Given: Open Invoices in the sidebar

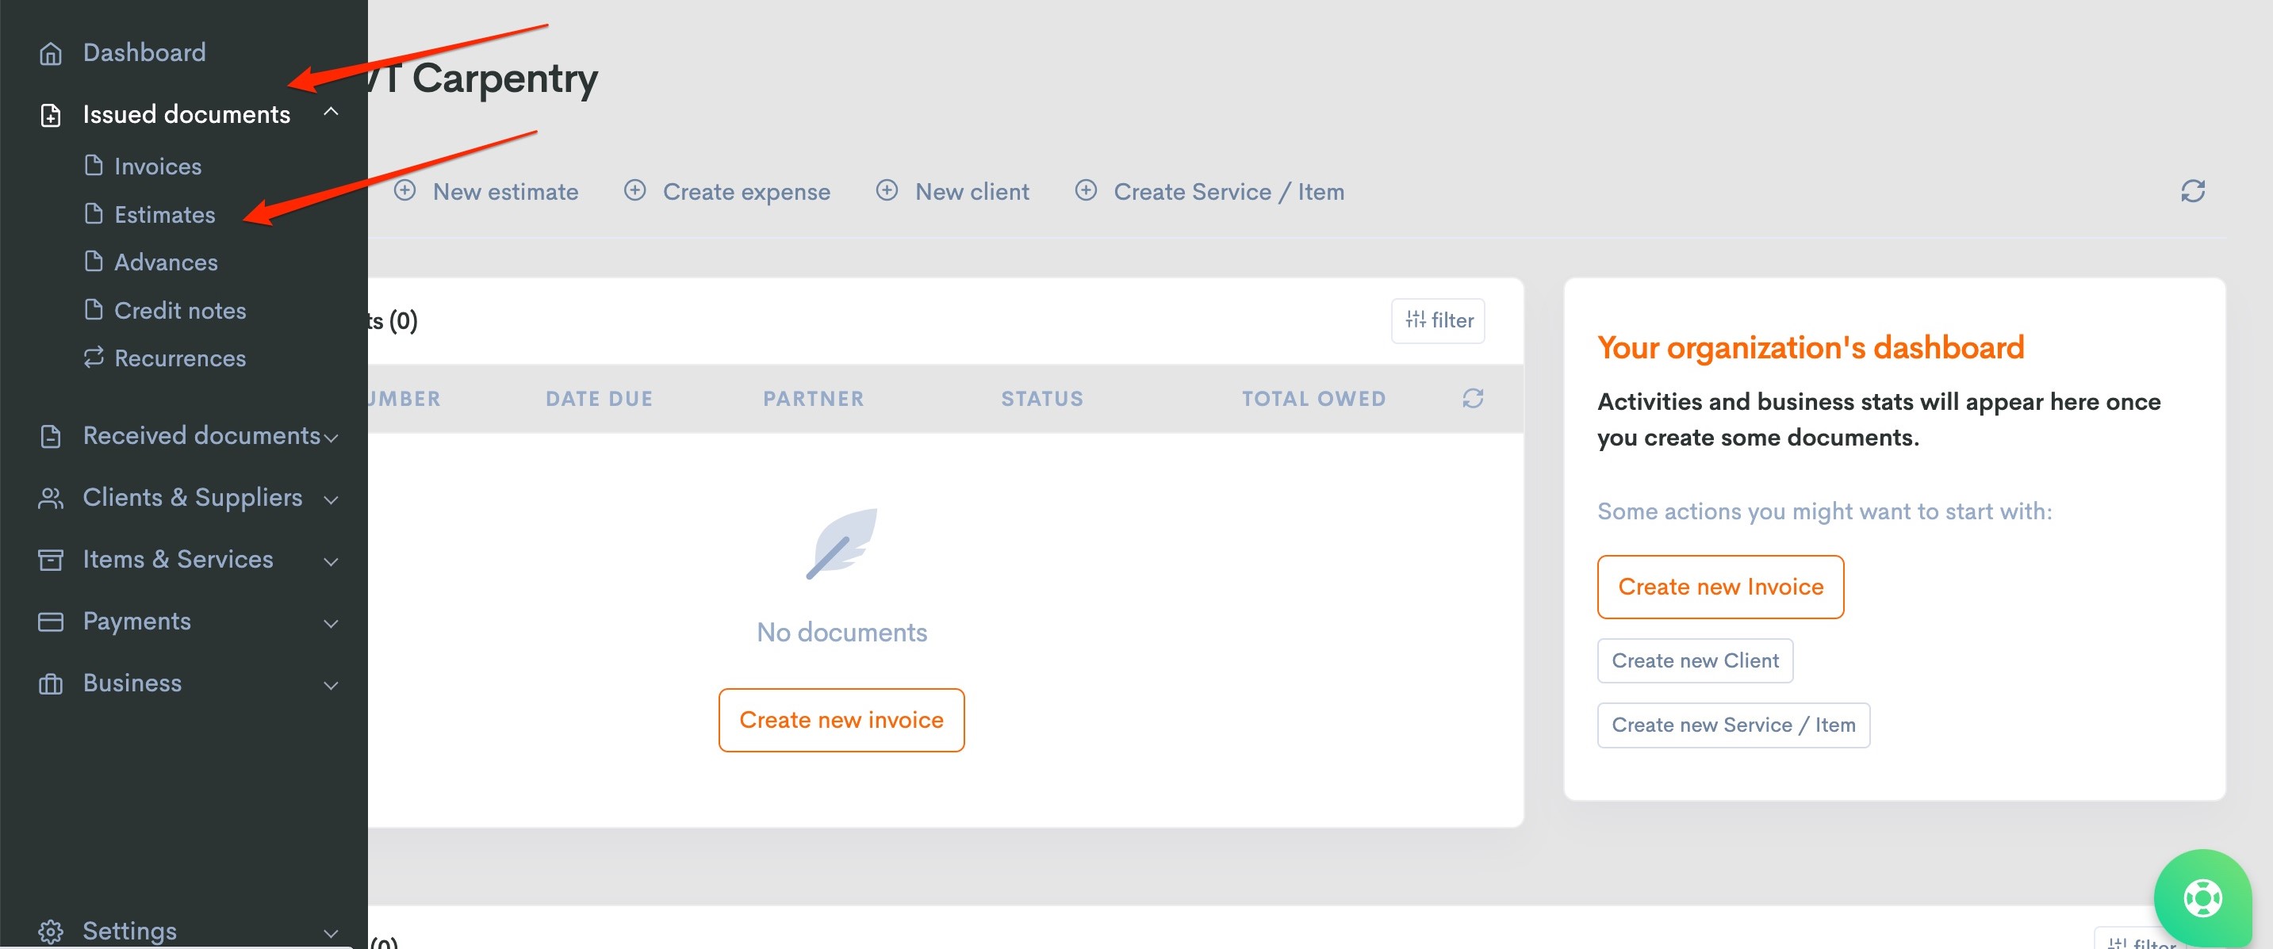Looking at the screenshot, I should [158, 166].
